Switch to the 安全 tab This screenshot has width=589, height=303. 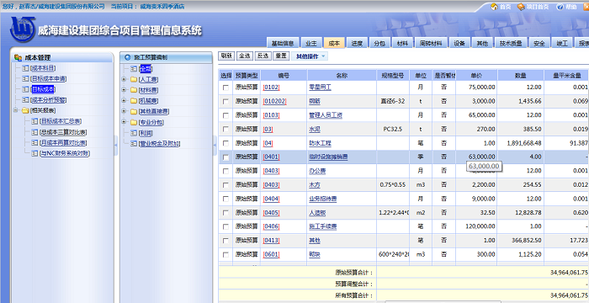[539, 43]
